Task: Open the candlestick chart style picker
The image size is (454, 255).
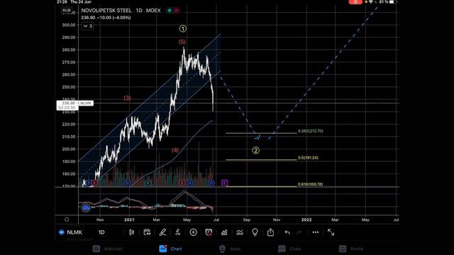Action: (131, 232)
